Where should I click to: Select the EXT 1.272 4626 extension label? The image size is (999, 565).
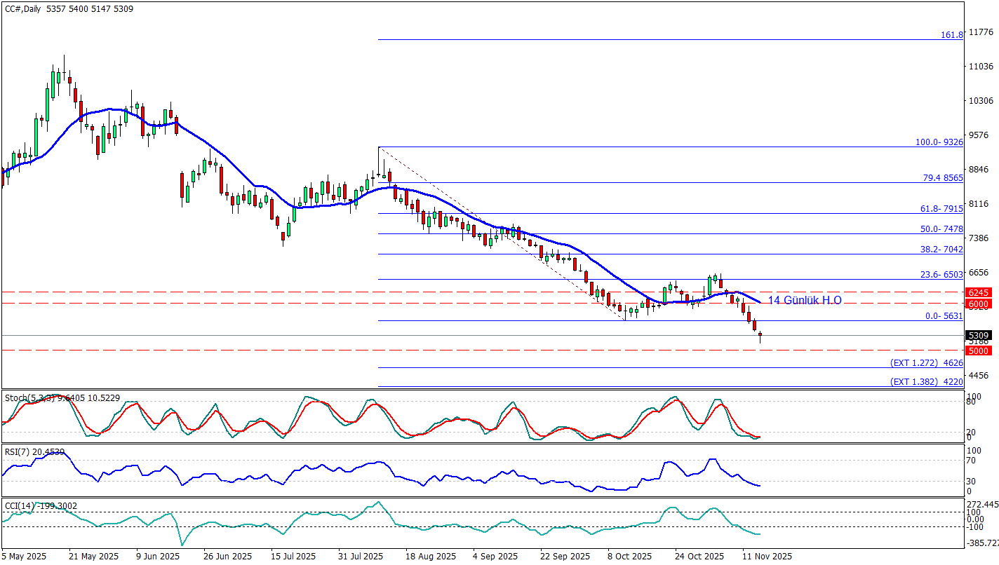click(926, 363)
